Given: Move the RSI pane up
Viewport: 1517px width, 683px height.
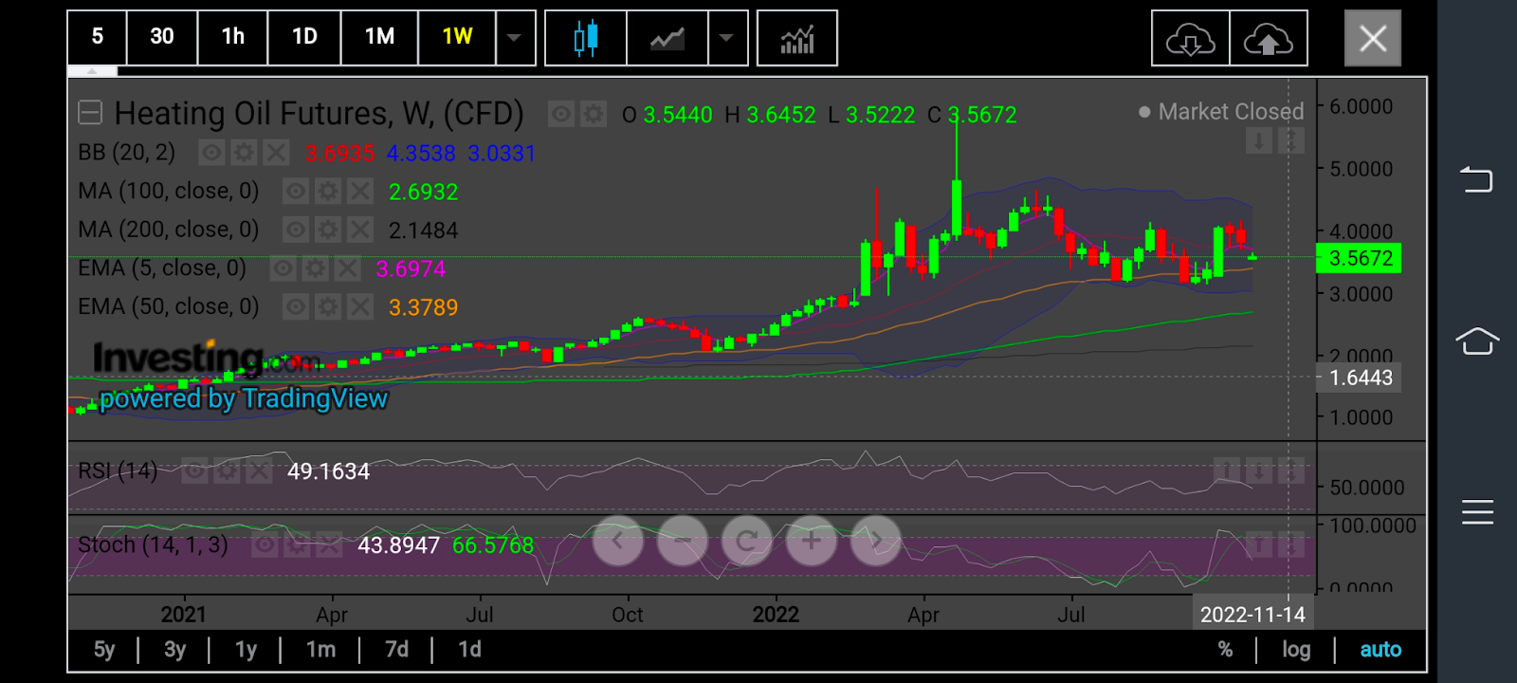Looking at the screenshot, I should (1227, 471).
